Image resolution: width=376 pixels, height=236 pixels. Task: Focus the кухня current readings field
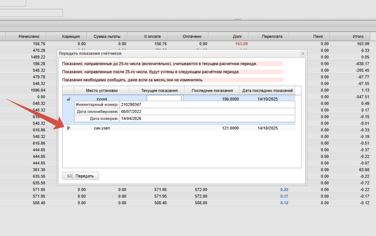(165, 99)
